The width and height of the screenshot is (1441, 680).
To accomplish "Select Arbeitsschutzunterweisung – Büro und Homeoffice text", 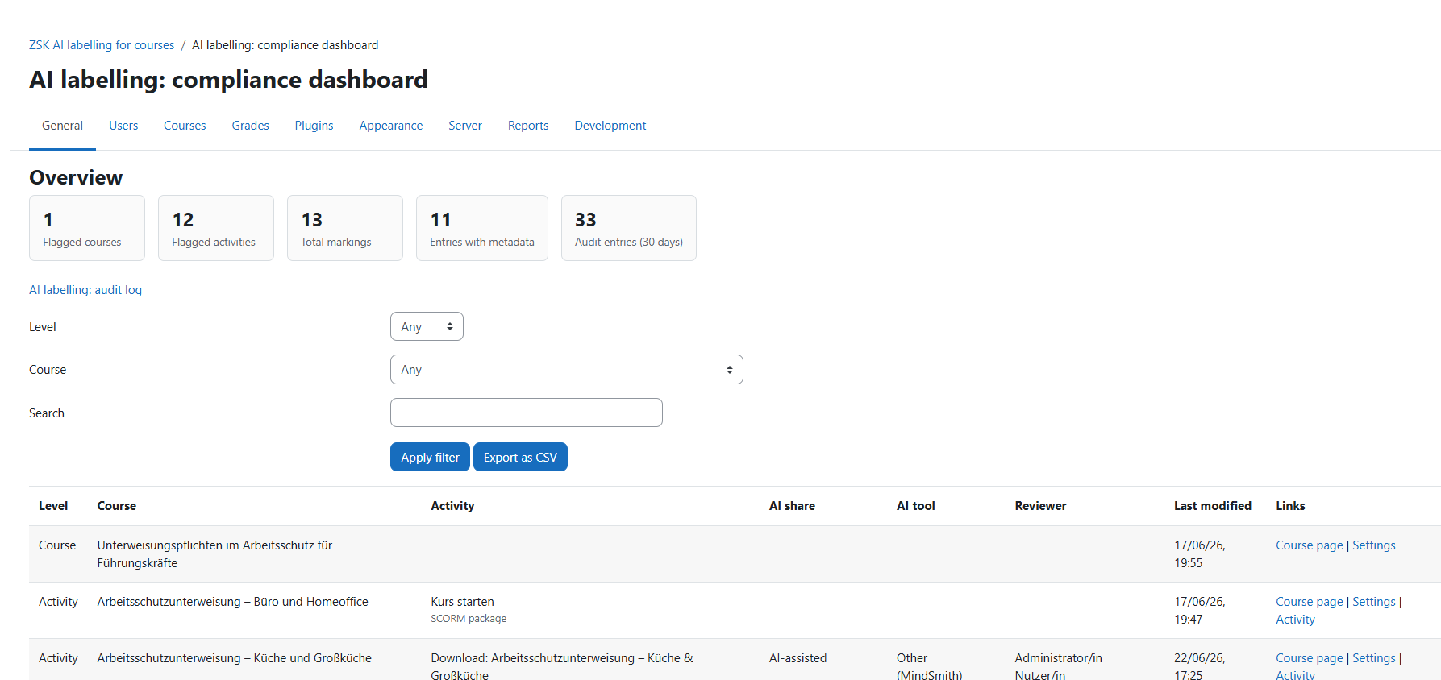I will pyautogui.click(x=233, y=602).
